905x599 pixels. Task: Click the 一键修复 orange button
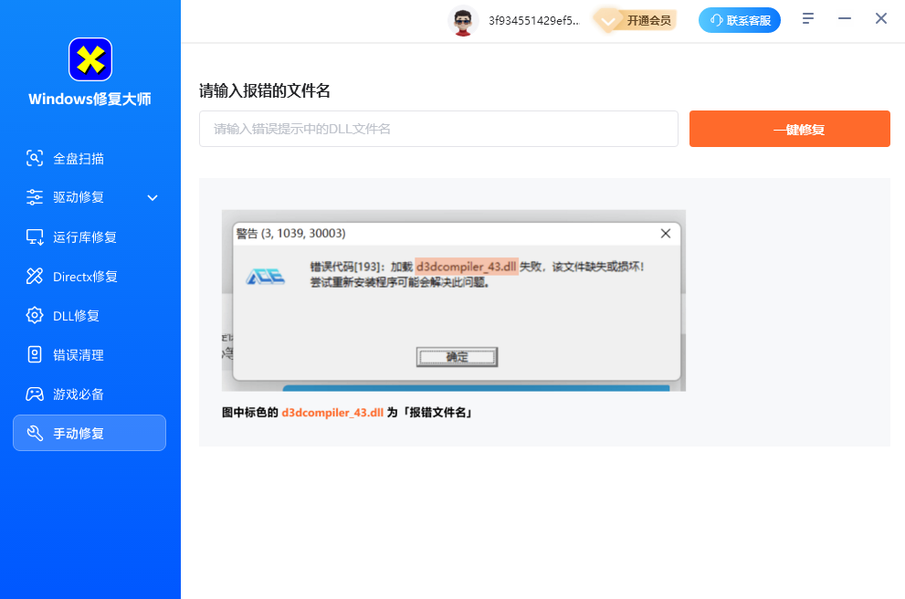tap(790, 129)
